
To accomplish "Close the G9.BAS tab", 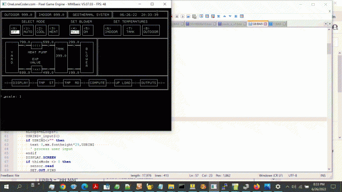I will tap(265, 24).
